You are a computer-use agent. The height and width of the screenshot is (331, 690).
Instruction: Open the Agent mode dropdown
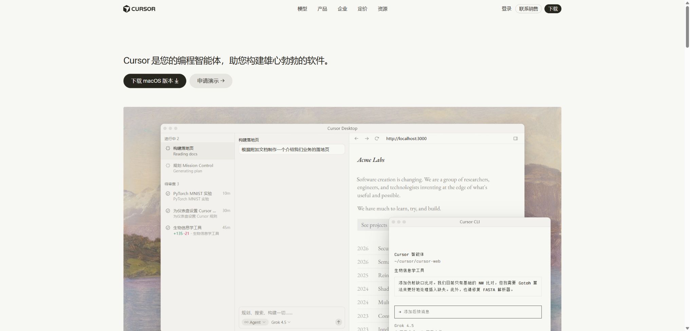[x=255, y=322]
